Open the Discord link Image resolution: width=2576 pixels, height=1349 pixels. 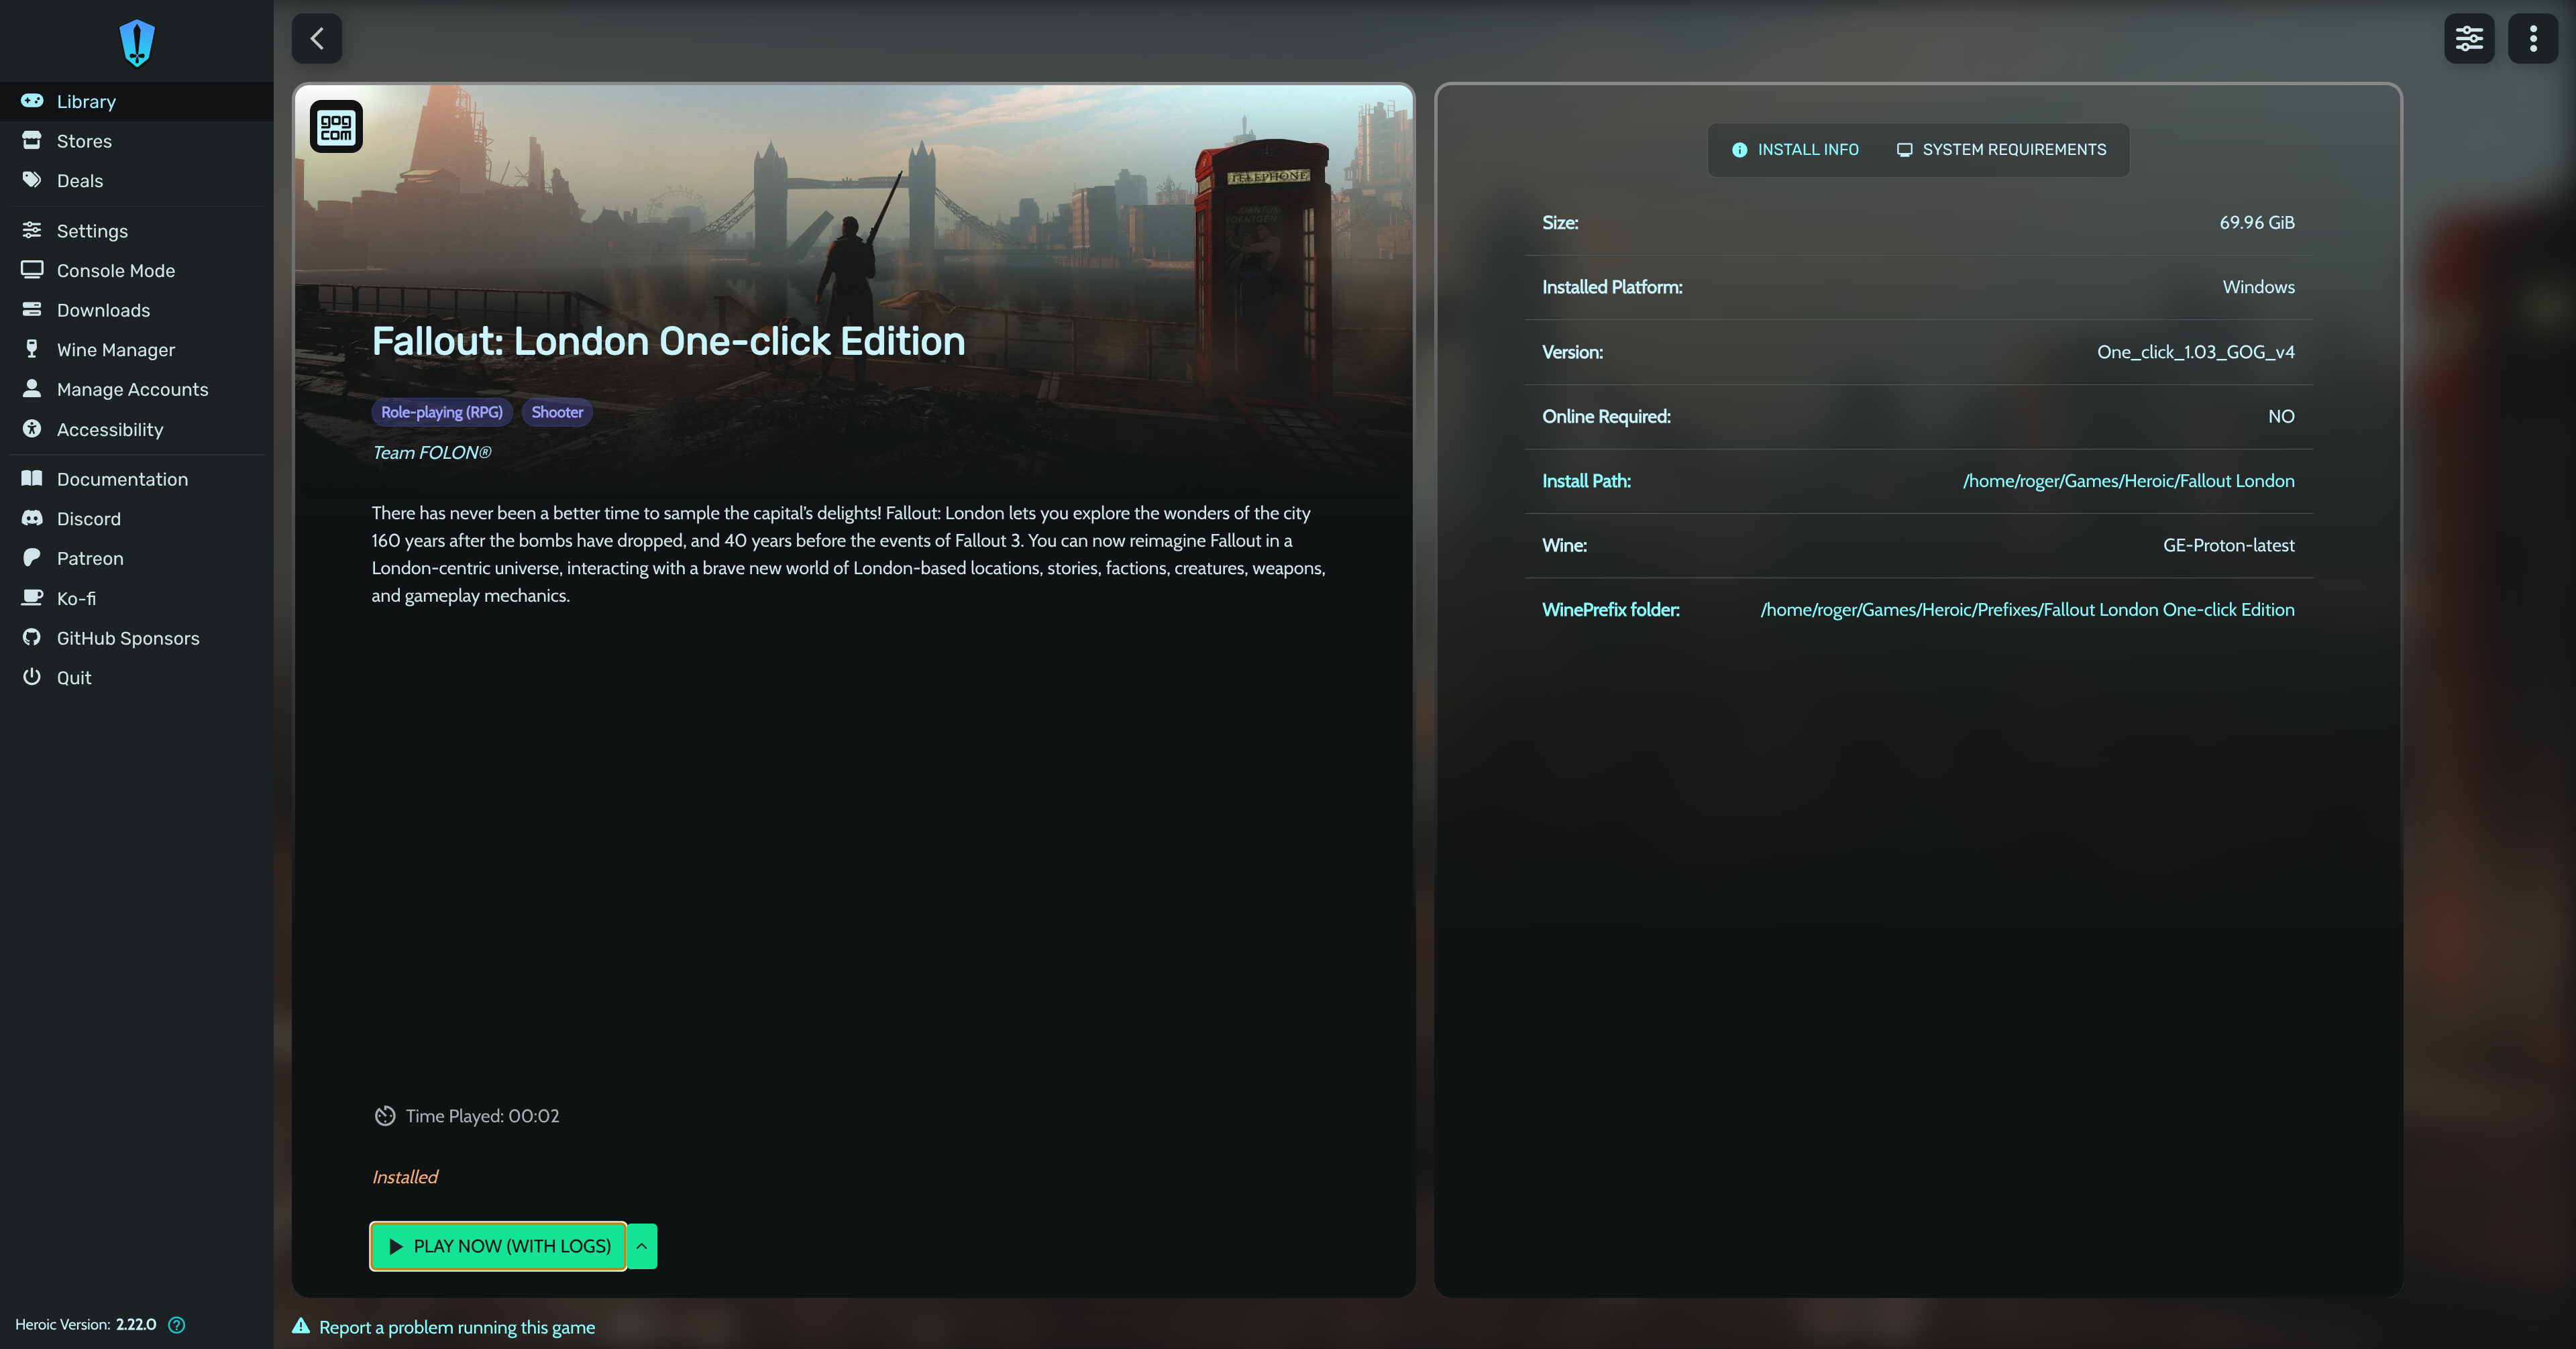(136, 519)
